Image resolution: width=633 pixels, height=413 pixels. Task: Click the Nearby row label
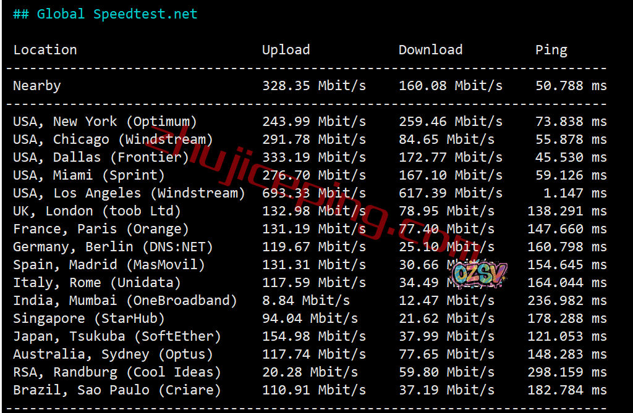click(36, 86)
